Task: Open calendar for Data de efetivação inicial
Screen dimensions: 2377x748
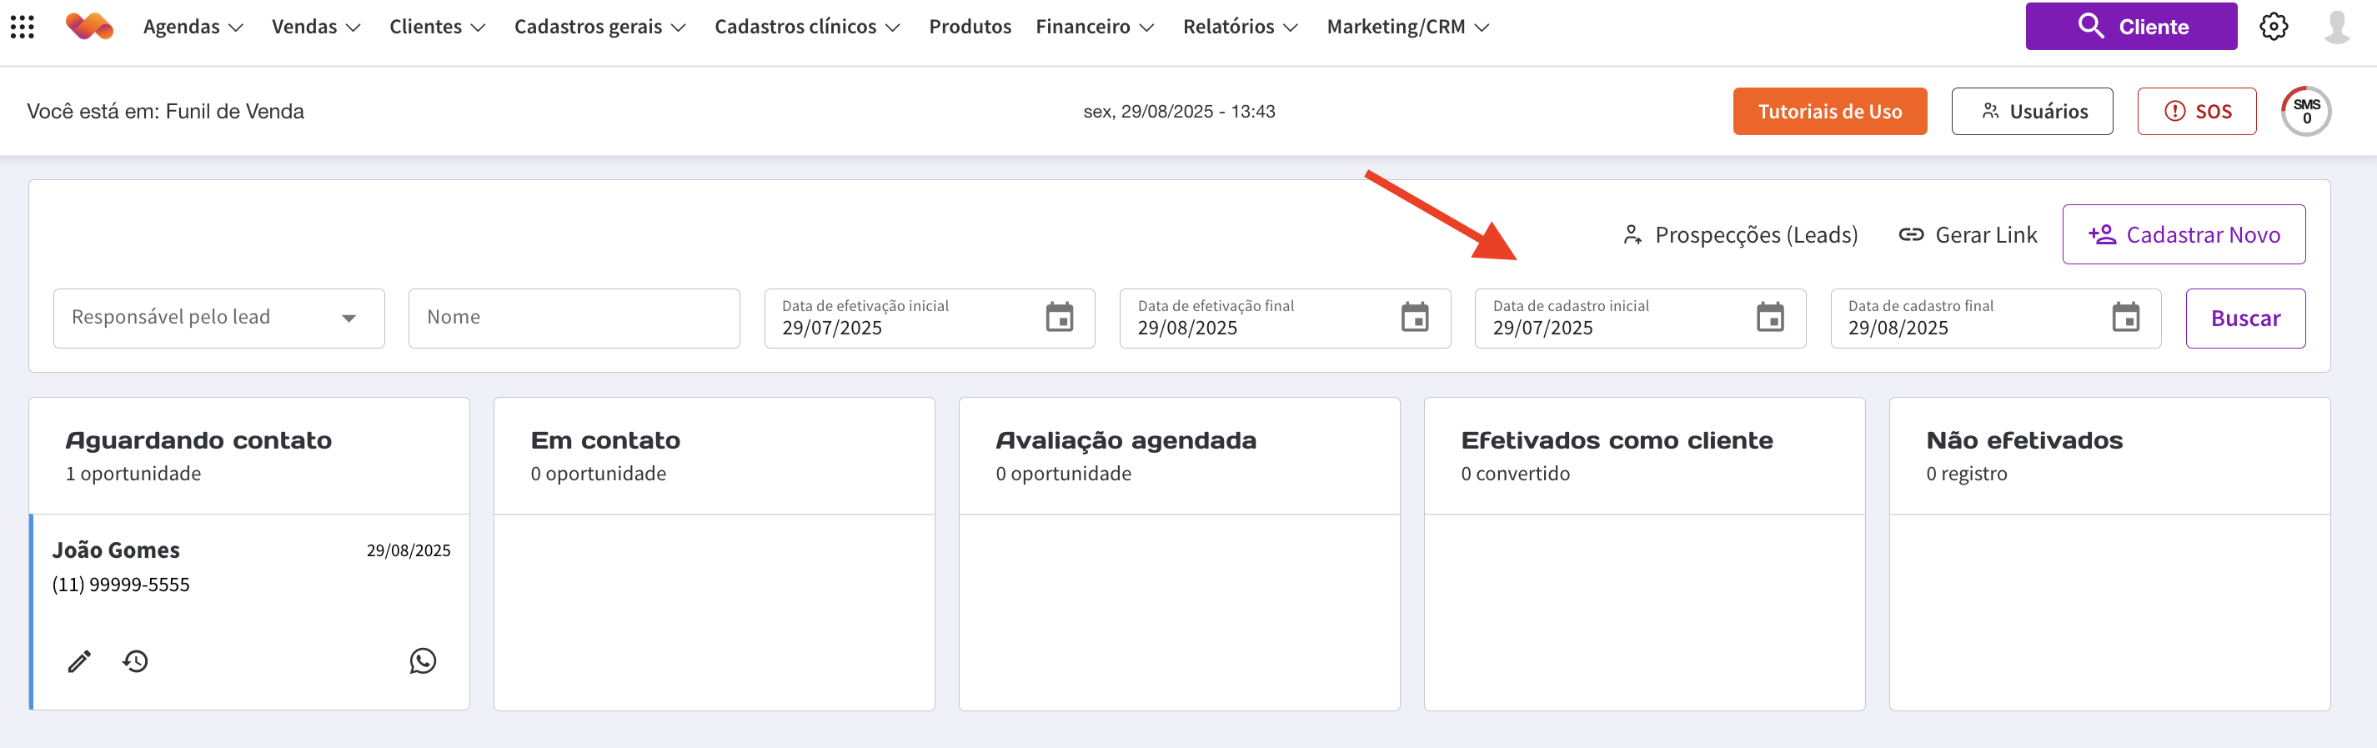Action: (x=1060, y=318)
